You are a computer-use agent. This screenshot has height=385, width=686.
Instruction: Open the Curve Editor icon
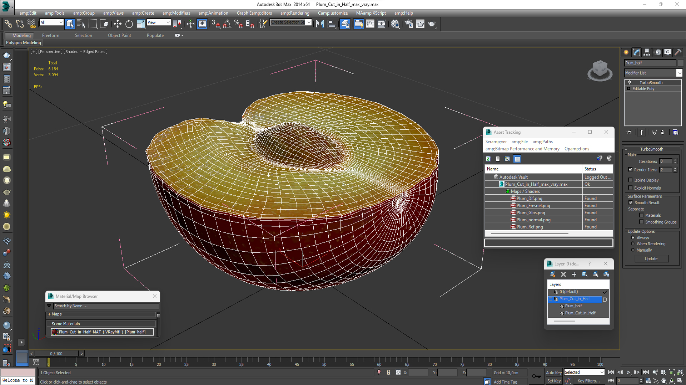pyautogui.click(x=370, y=24)
